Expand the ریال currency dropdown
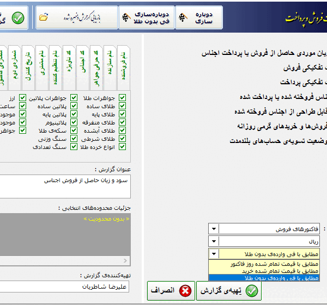This screenshot has height=305, width=327. point(213,241)
